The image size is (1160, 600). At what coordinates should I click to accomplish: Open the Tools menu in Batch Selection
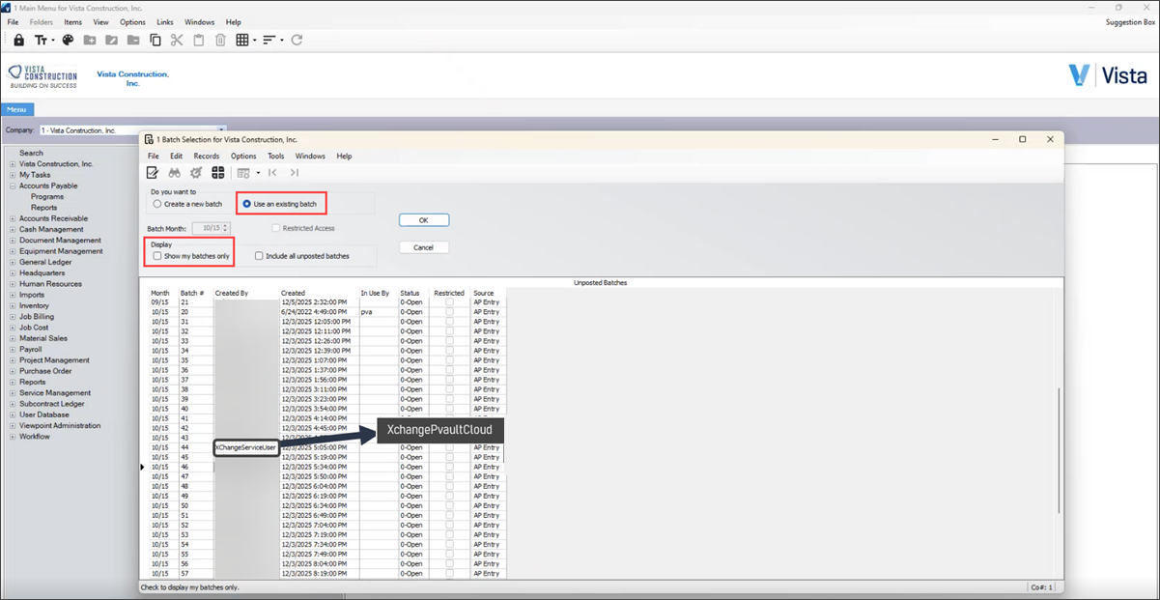click(x=276, y=156)
